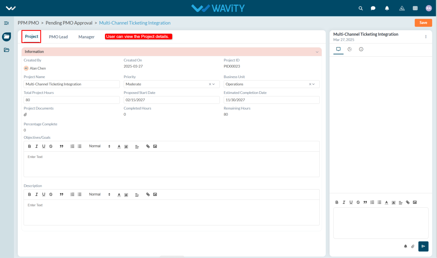
Task: Toggle italic in Objectives/Goals editor
Action: point(36,146)
